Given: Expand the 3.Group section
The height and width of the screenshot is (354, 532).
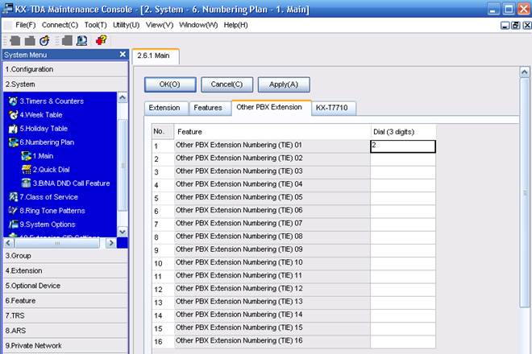Looking at the screenshot, I should pyautogui.click(x=65, y=256).
